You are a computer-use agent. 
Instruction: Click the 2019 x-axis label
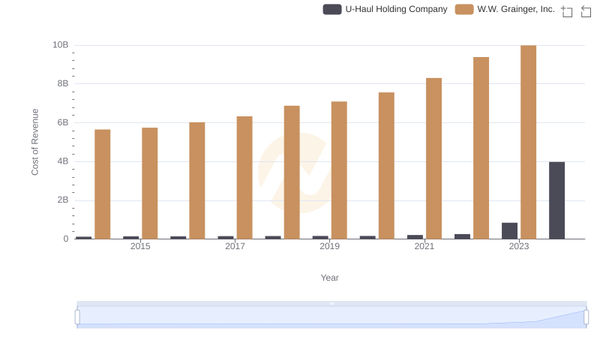pyautogui.click(x=329, y=246)
